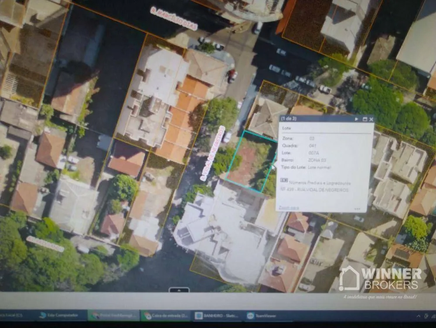Click the tray icon beside the chevron
Viewport: 436px width, 328px height.
pyautogui.click(x=426, y=316)
